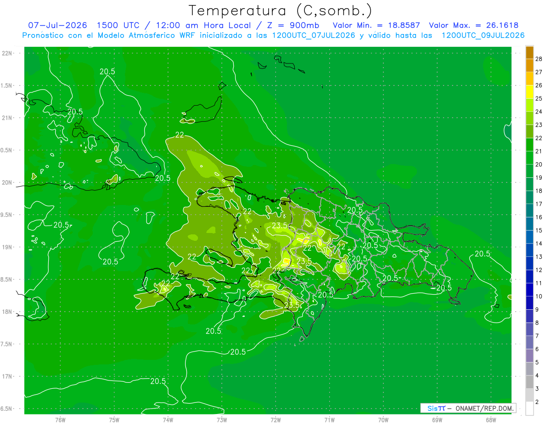The width and height of the screenshot is (551, 426).
Task: Click the "75W" longitude axis label
Action: pyautogui.click(x=114, y=420)
